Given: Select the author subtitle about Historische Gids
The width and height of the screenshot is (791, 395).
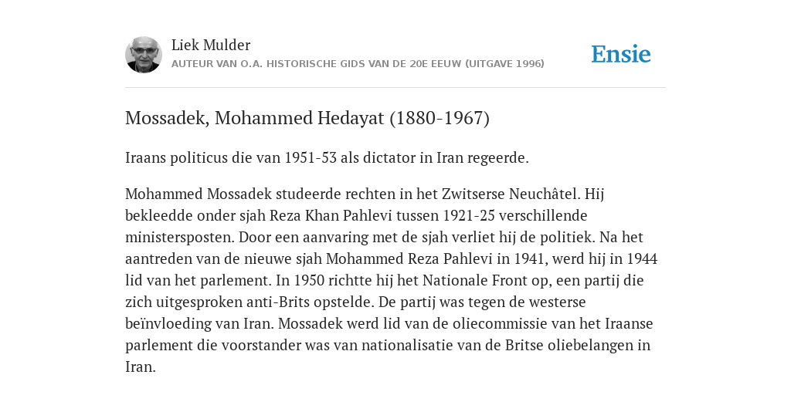Looking at the screenshot, I should [358, 64].
